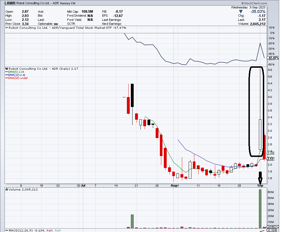Click the EMA(13) 2.16 legend entry
Screen dimensions: 282x232
(15, 75)
